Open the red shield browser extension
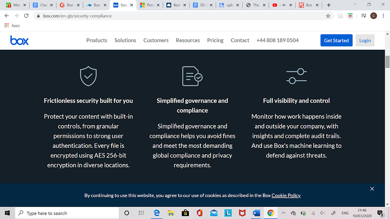The width and height of the screenshot is (390, 219). click(350, 16)
